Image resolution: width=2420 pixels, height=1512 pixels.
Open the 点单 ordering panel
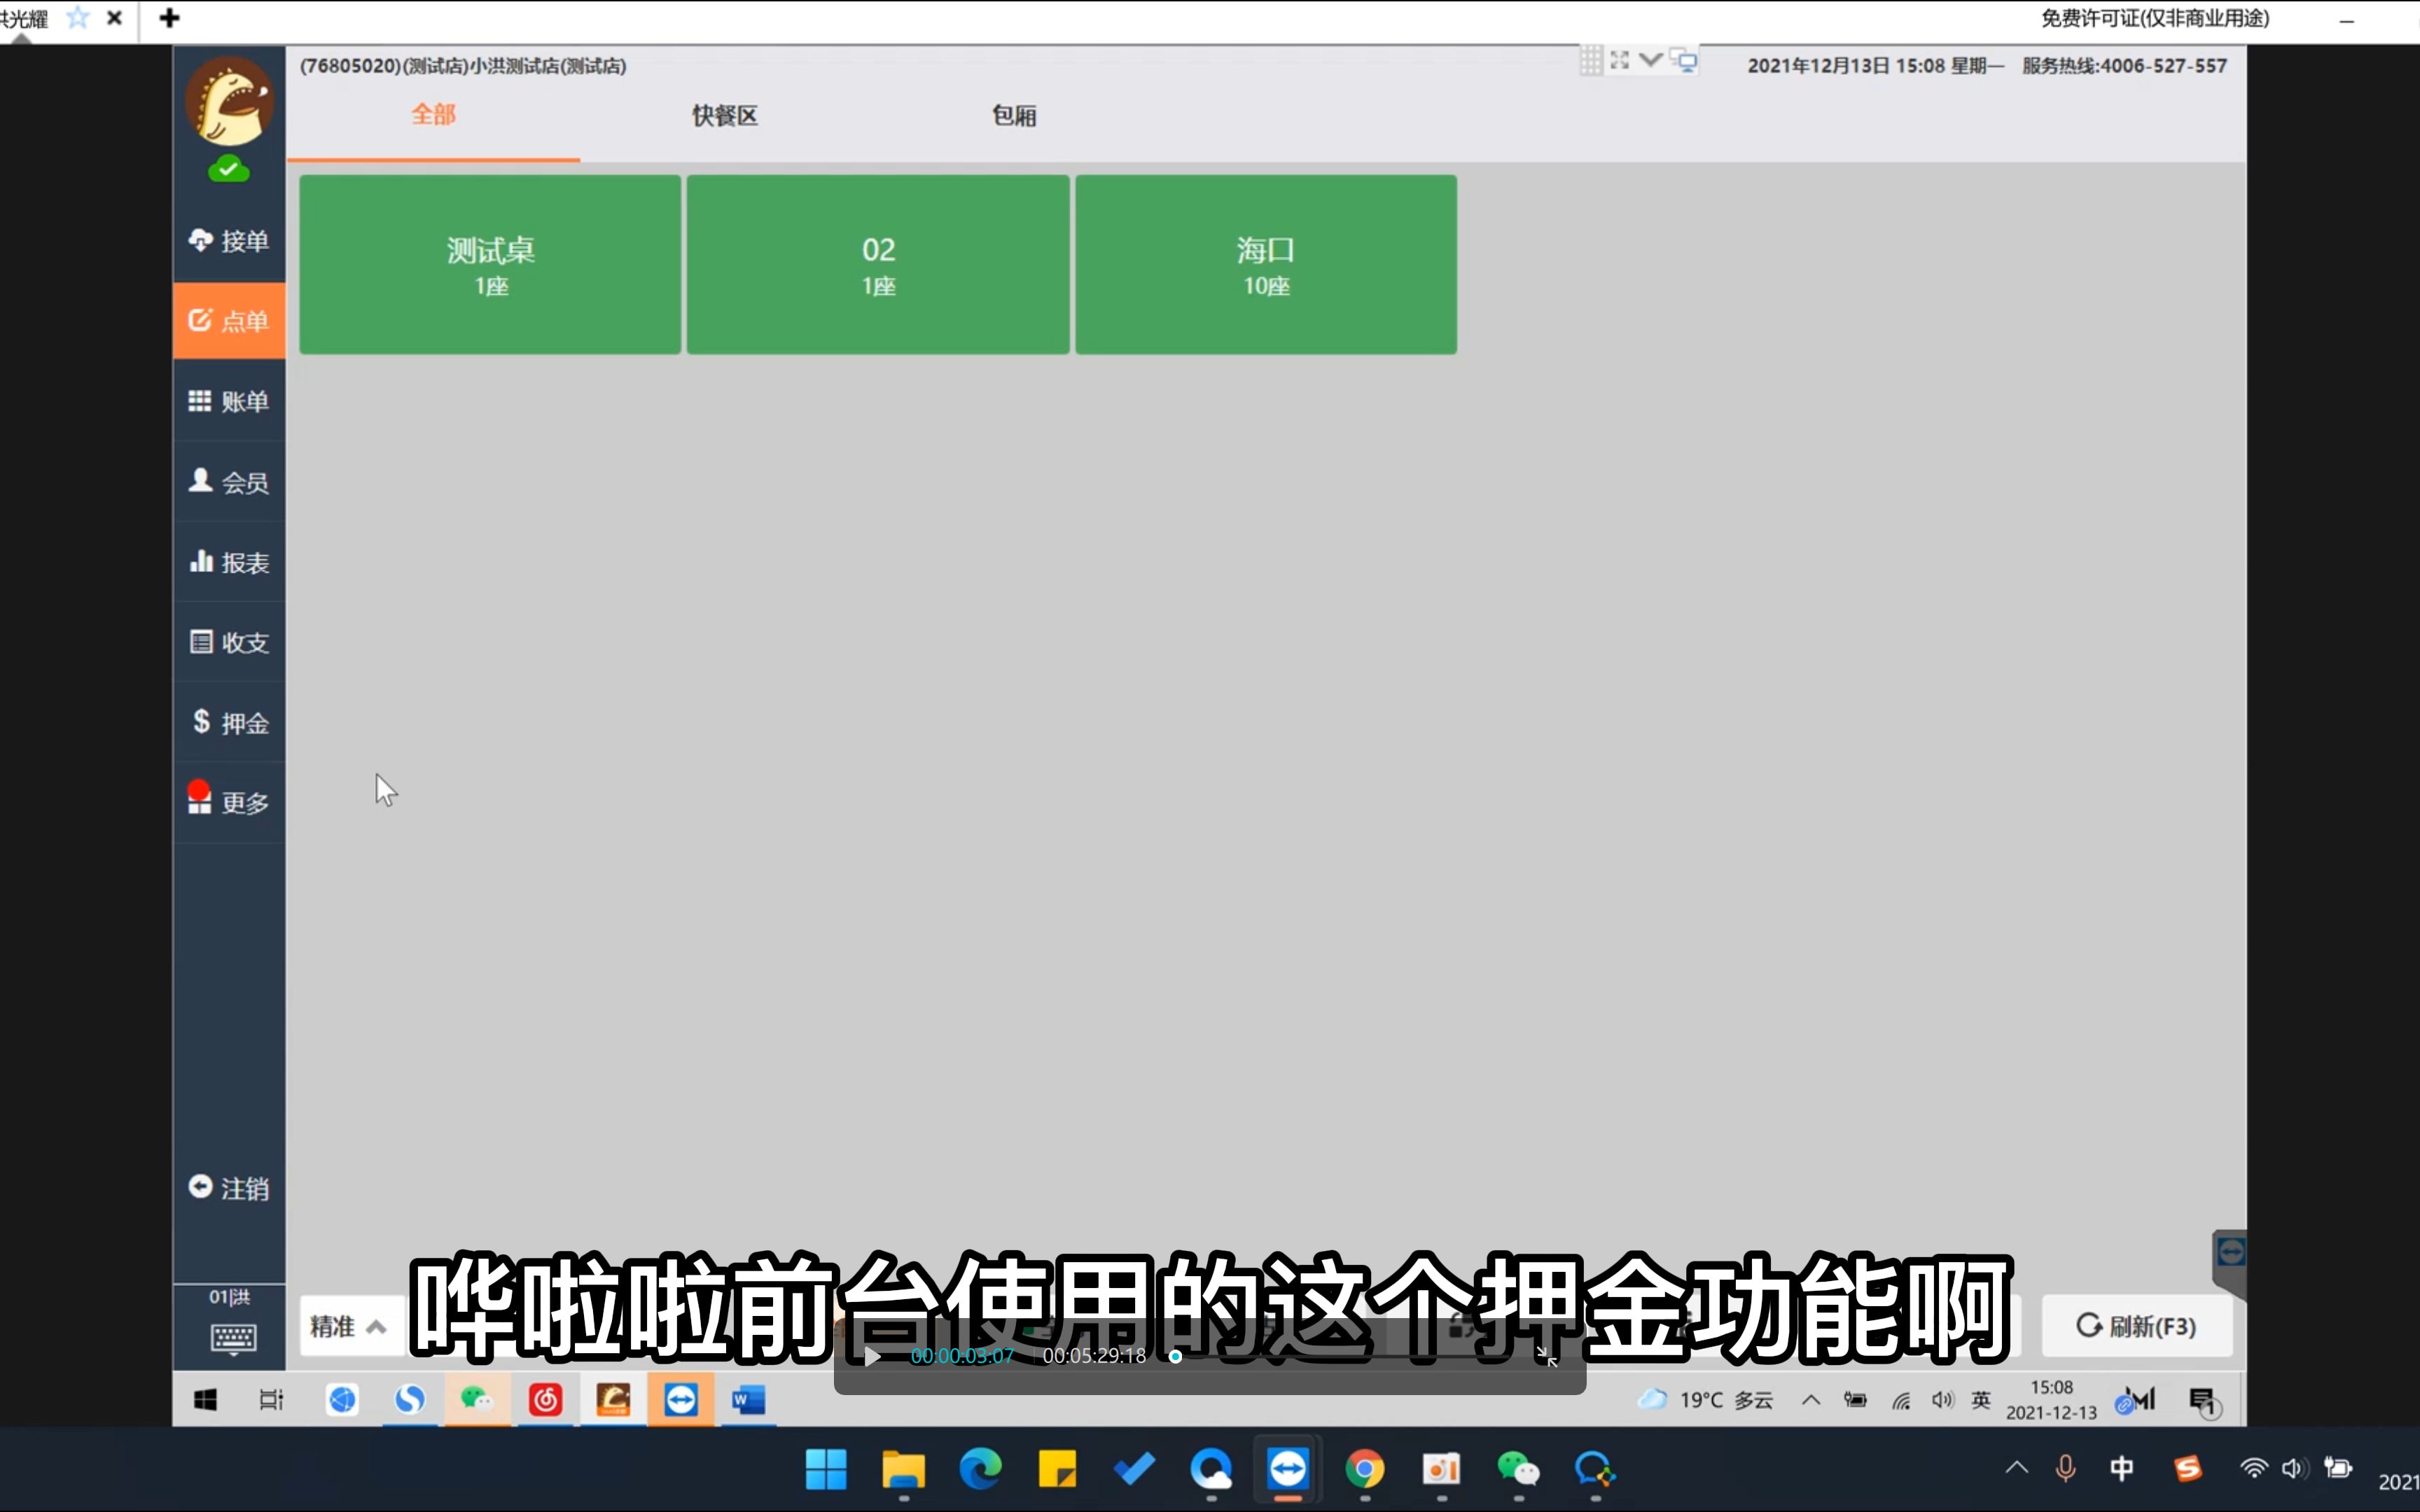pyautogui.click(x=228, y=320)
